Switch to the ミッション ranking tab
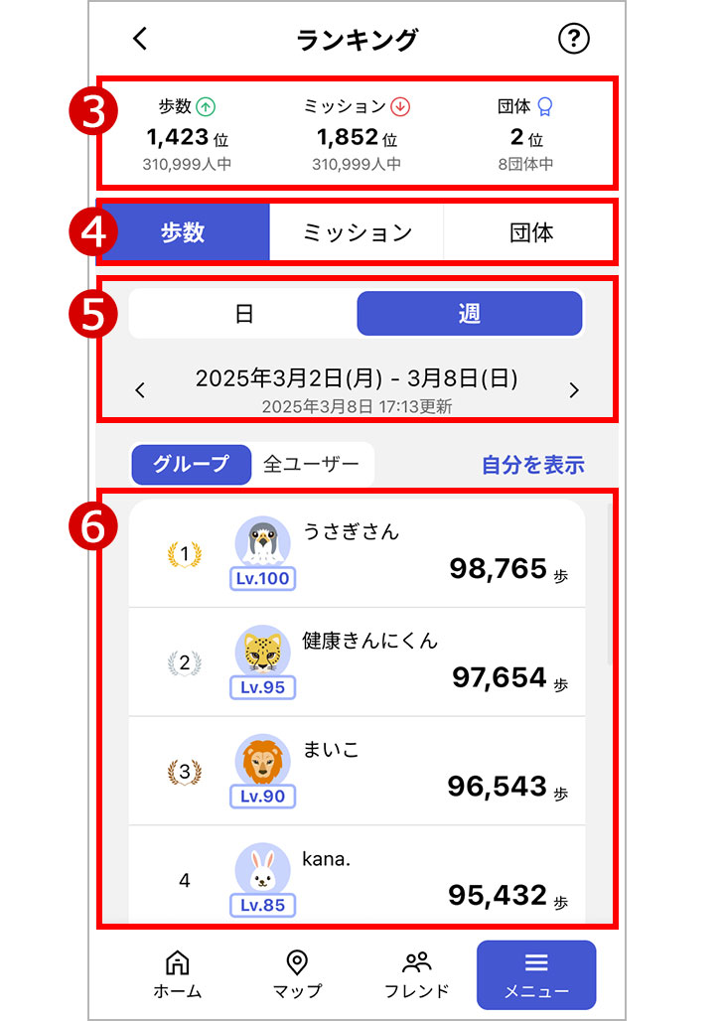This screenshot has height=1021, width=723. 357,230
